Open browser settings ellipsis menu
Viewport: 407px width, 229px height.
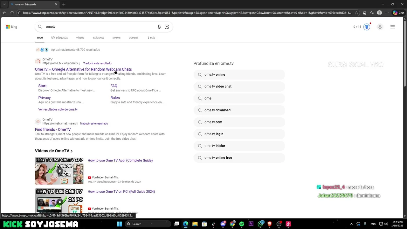tap(387, 13)
